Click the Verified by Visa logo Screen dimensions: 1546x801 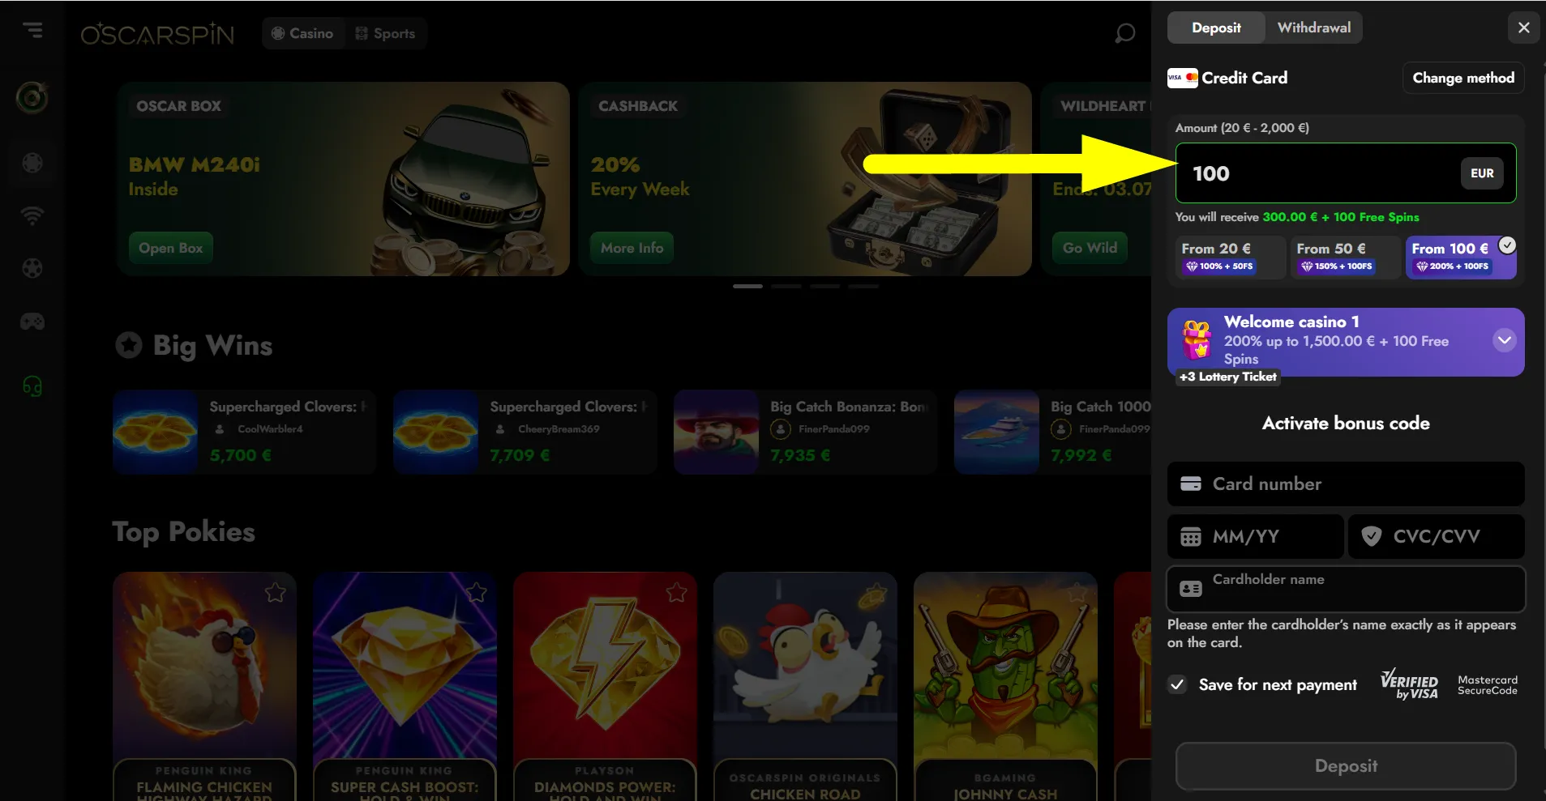point(1410,684)
